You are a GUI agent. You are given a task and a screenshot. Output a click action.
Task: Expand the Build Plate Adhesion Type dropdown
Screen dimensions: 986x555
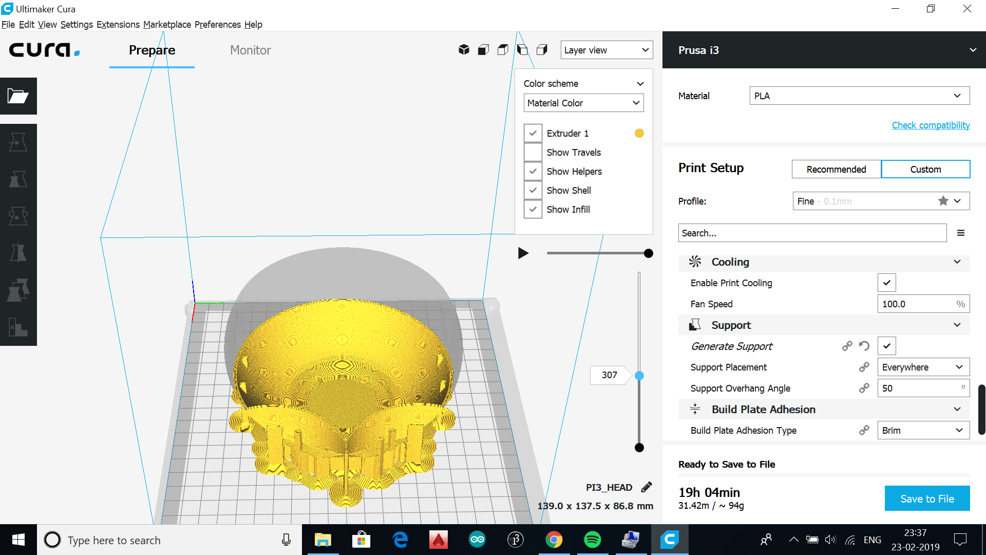(x=923, y=430)
